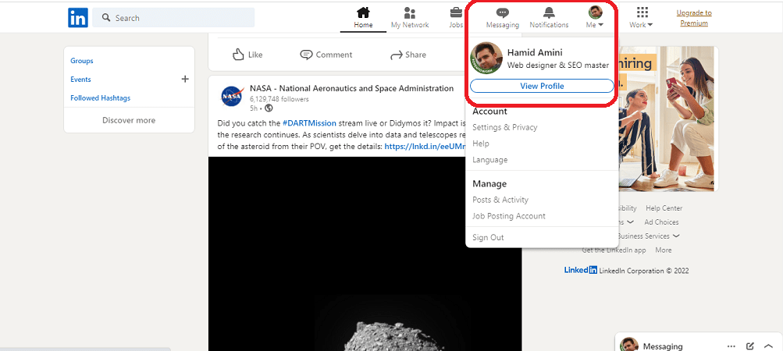This screenshot has height=351, width=783.
Task: Open My Network tab
Action: click(410, 18)
